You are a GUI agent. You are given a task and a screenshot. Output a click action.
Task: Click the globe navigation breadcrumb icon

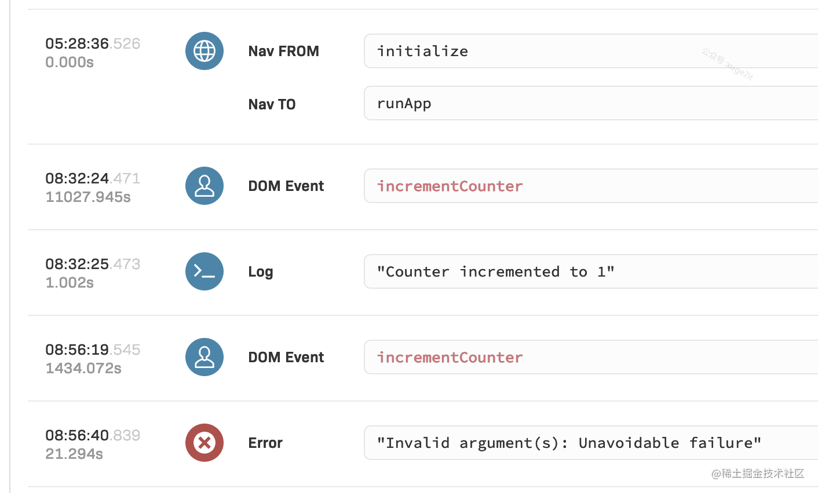click(x=204, y=51)
